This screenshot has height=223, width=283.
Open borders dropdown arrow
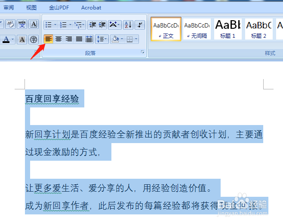(x=136, y=39)
